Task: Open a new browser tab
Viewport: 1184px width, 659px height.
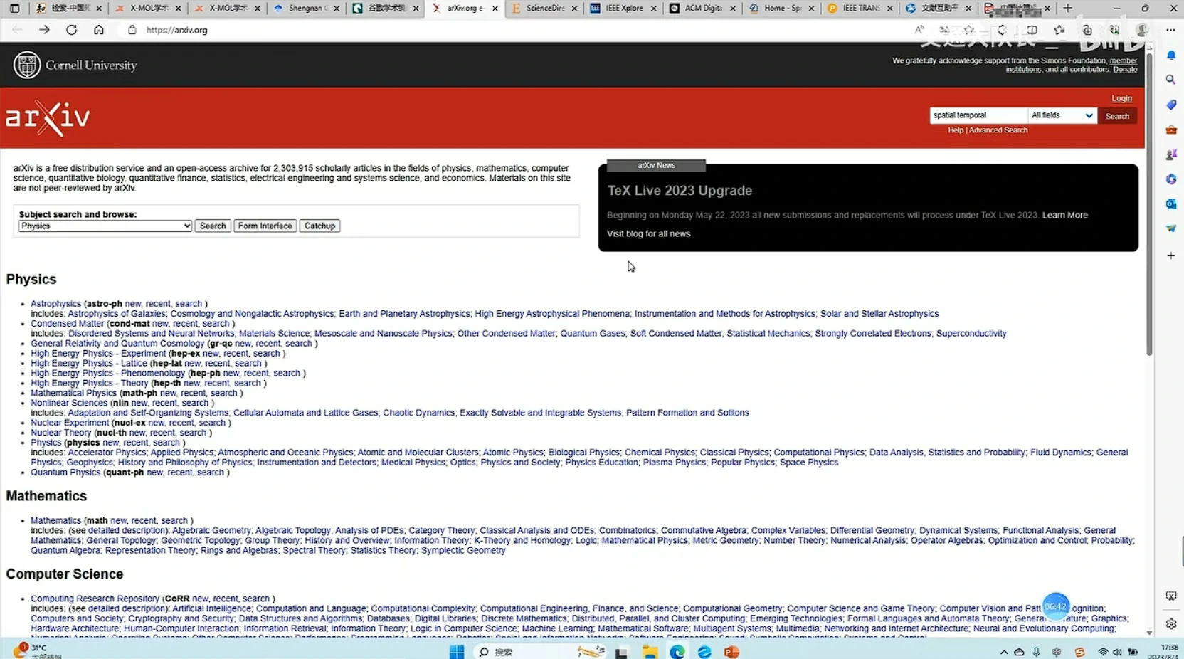Action: point(1067,9)
